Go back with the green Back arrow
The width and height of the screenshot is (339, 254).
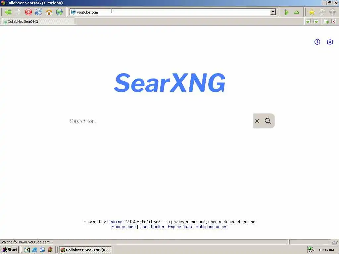click(8, 12)
